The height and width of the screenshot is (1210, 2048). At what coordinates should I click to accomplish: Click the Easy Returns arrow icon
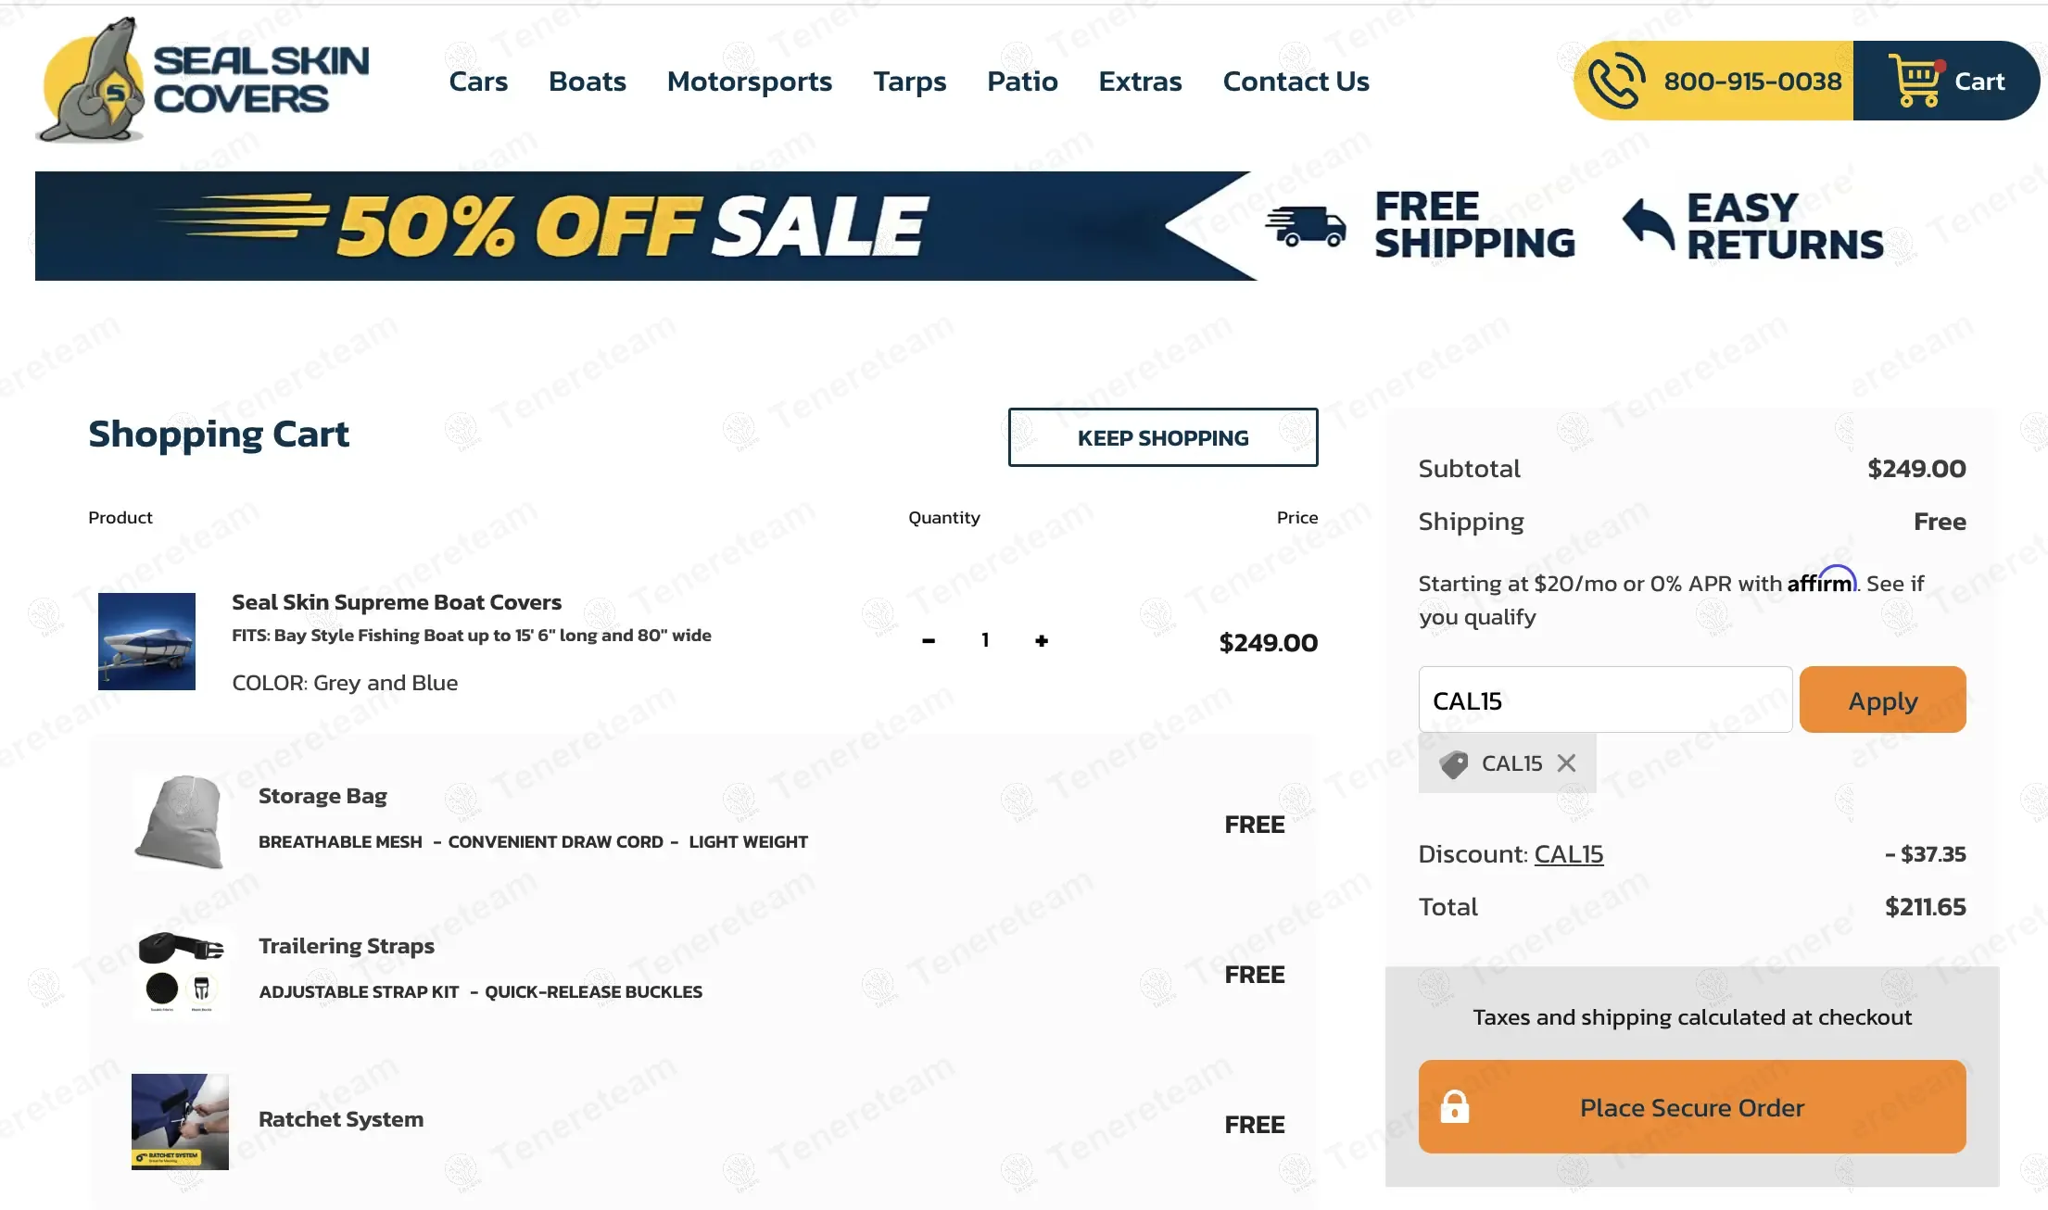1649,225
